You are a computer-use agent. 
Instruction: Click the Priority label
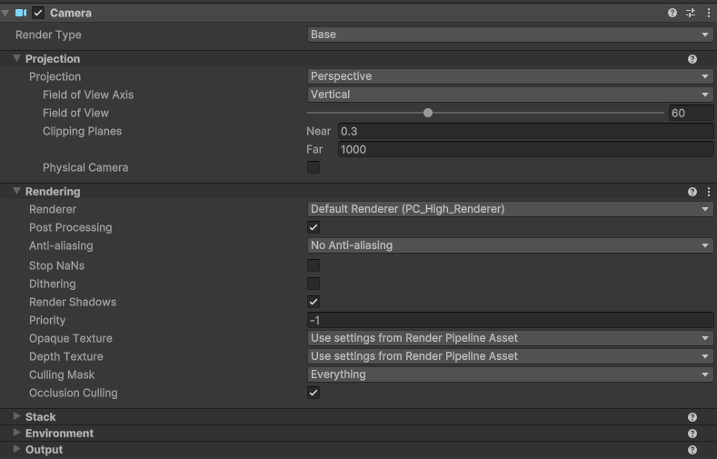pyautogui.click(x=47, y=320)
